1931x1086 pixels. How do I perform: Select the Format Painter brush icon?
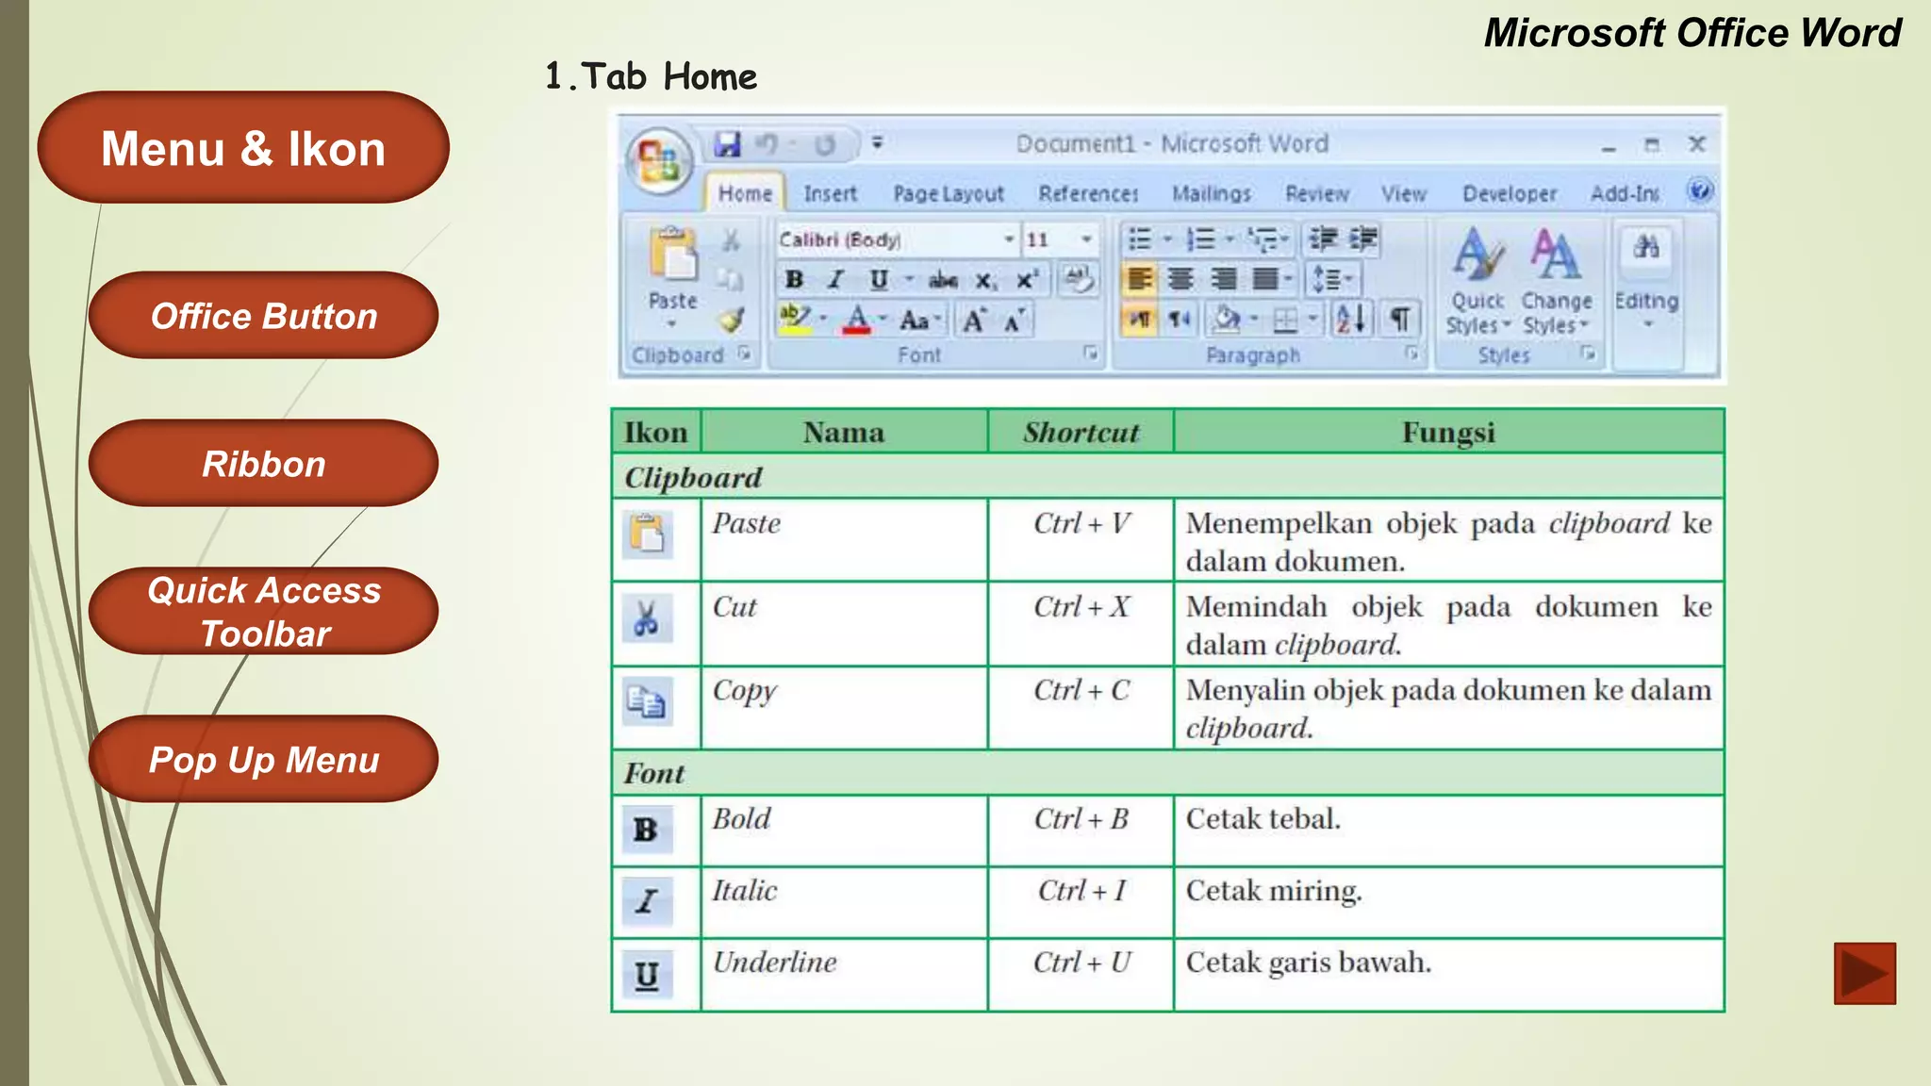coord(731,320)
